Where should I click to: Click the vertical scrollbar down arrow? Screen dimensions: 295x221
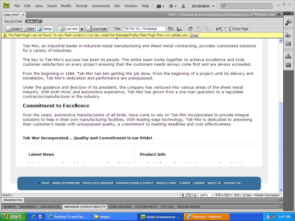(x=281, y=190)
